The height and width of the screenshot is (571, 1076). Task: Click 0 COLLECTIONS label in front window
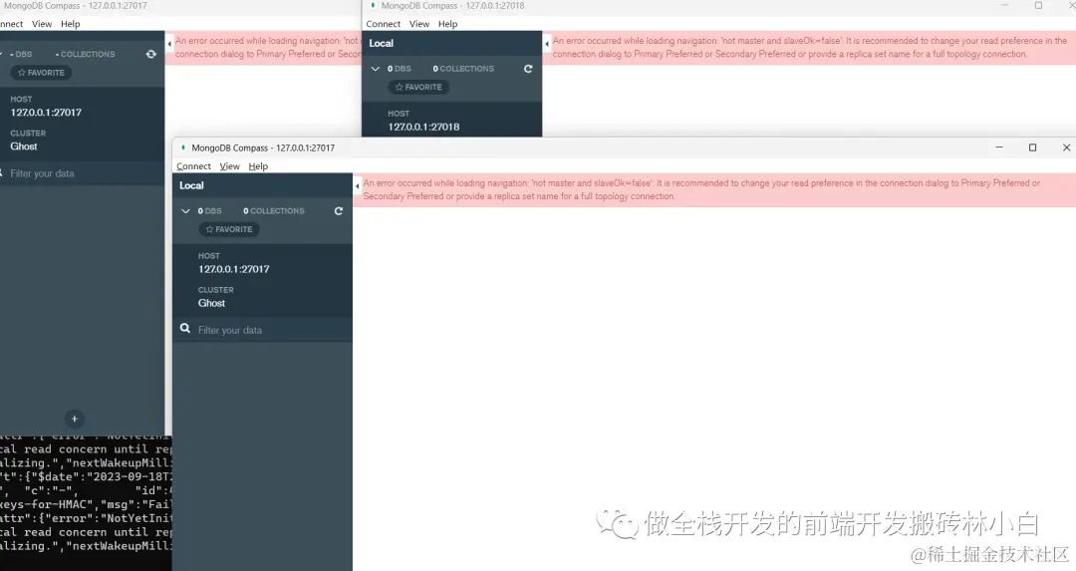(274, 210)
